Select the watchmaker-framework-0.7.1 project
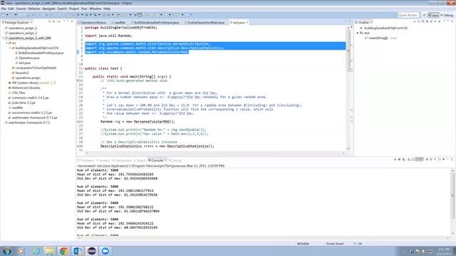Screen dimensions: 456x256 pos(28,122)
